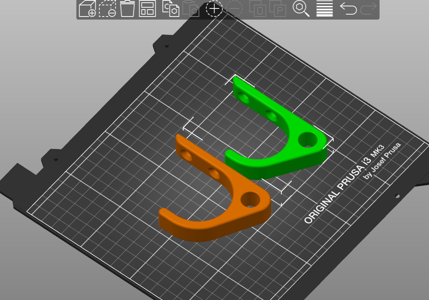Click the Delete selected object icon
The width and height of the screenshot is (429, 300).
click(x=107, y=8)
